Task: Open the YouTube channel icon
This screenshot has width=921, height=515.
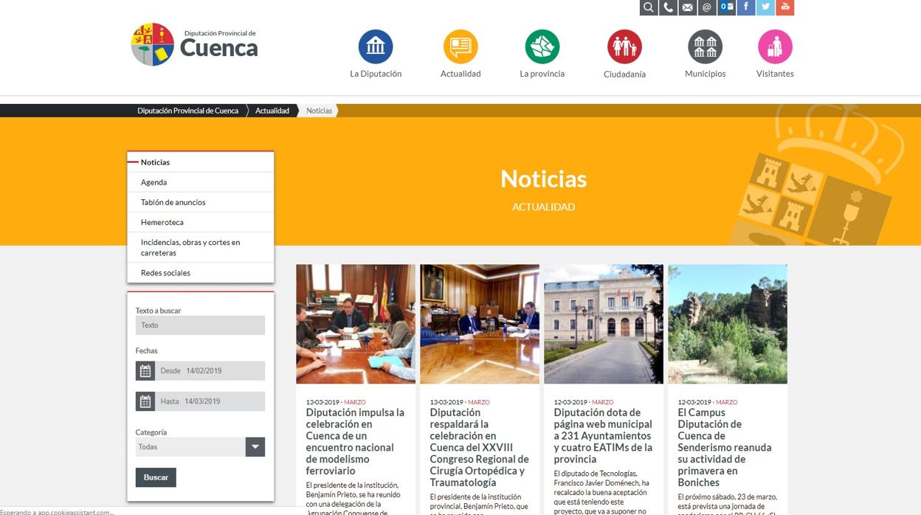Action: click(784, 7)
